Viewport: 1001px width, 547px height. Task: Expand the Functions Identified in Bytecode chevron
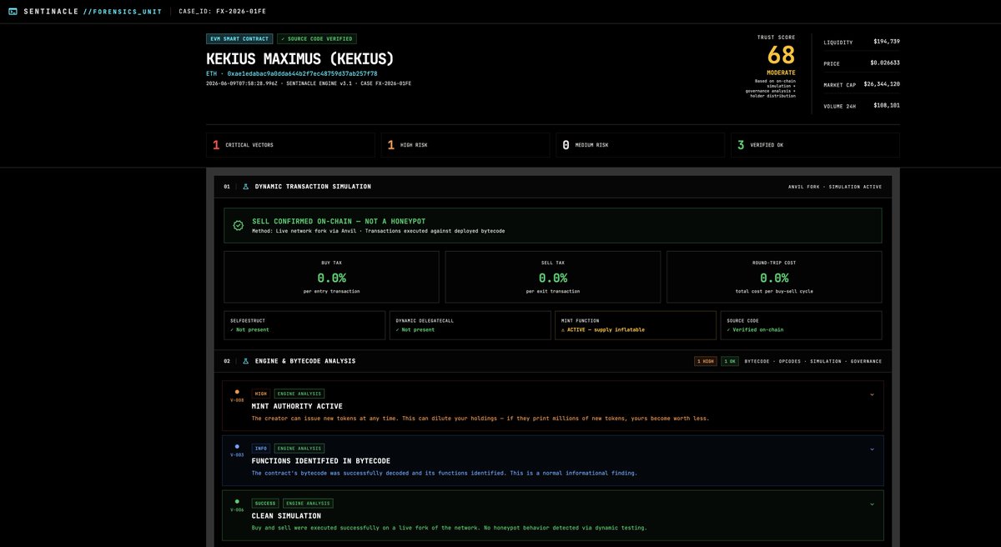[x=872, y=449]
